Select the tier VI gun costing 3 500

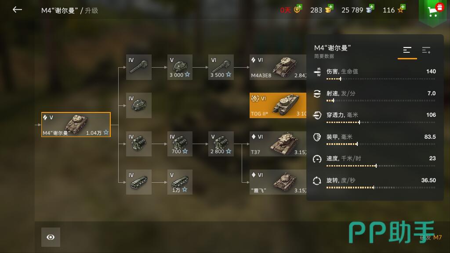[221, 67]
